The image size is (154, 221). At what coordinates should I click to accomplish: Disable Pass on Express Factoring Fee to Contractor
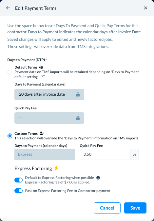(x=19, y=191)
